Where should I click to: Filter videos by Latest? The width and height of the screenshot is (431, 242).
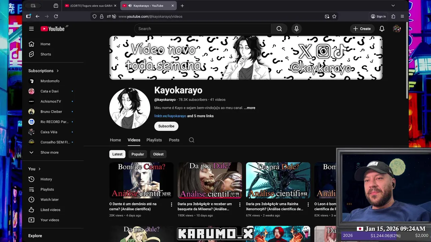[x=117, y=154]
